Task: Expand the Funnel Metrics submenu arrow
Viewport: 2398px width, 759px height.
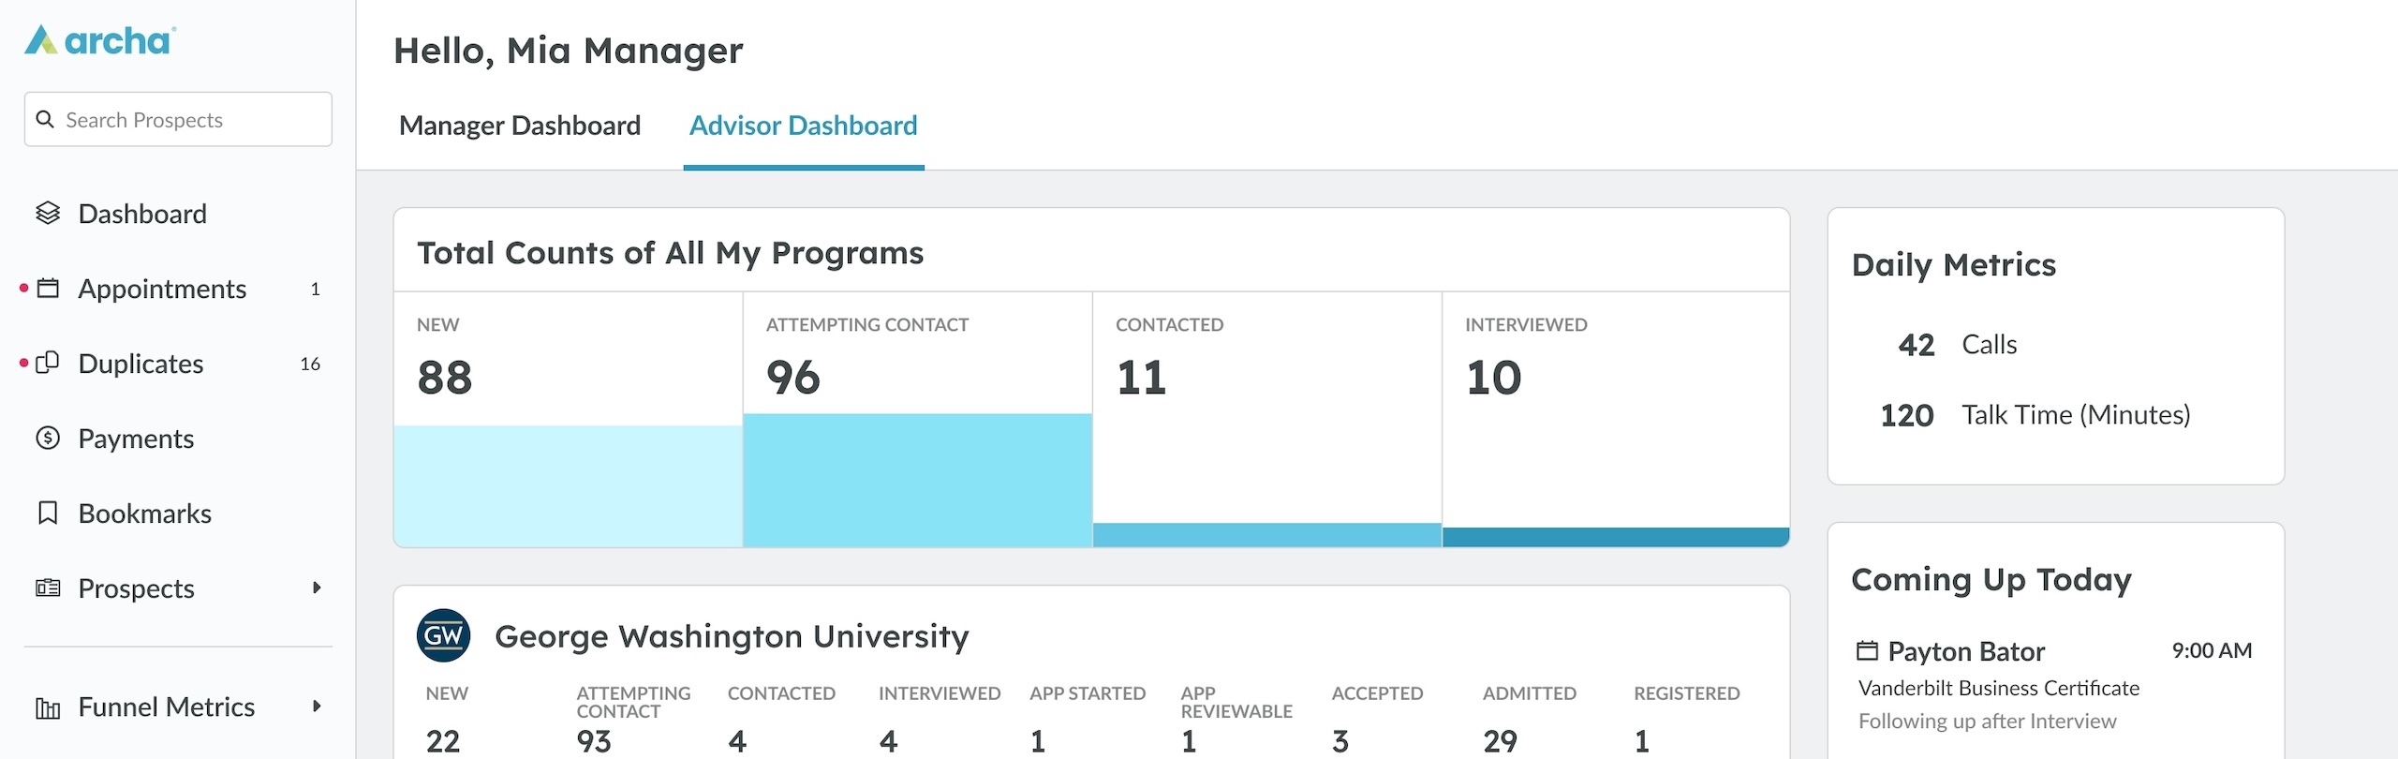Action: click(x=317, y=707)
